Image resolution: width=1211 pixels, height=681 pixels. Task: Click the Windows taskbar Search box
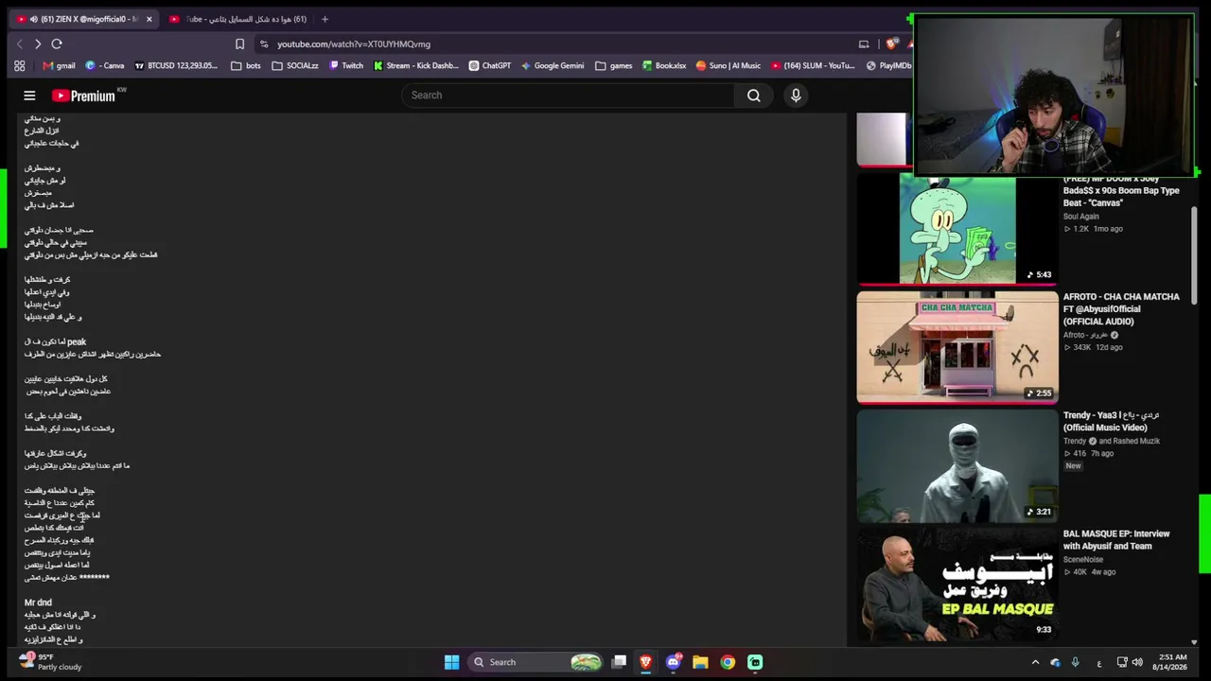pos(536,662)
